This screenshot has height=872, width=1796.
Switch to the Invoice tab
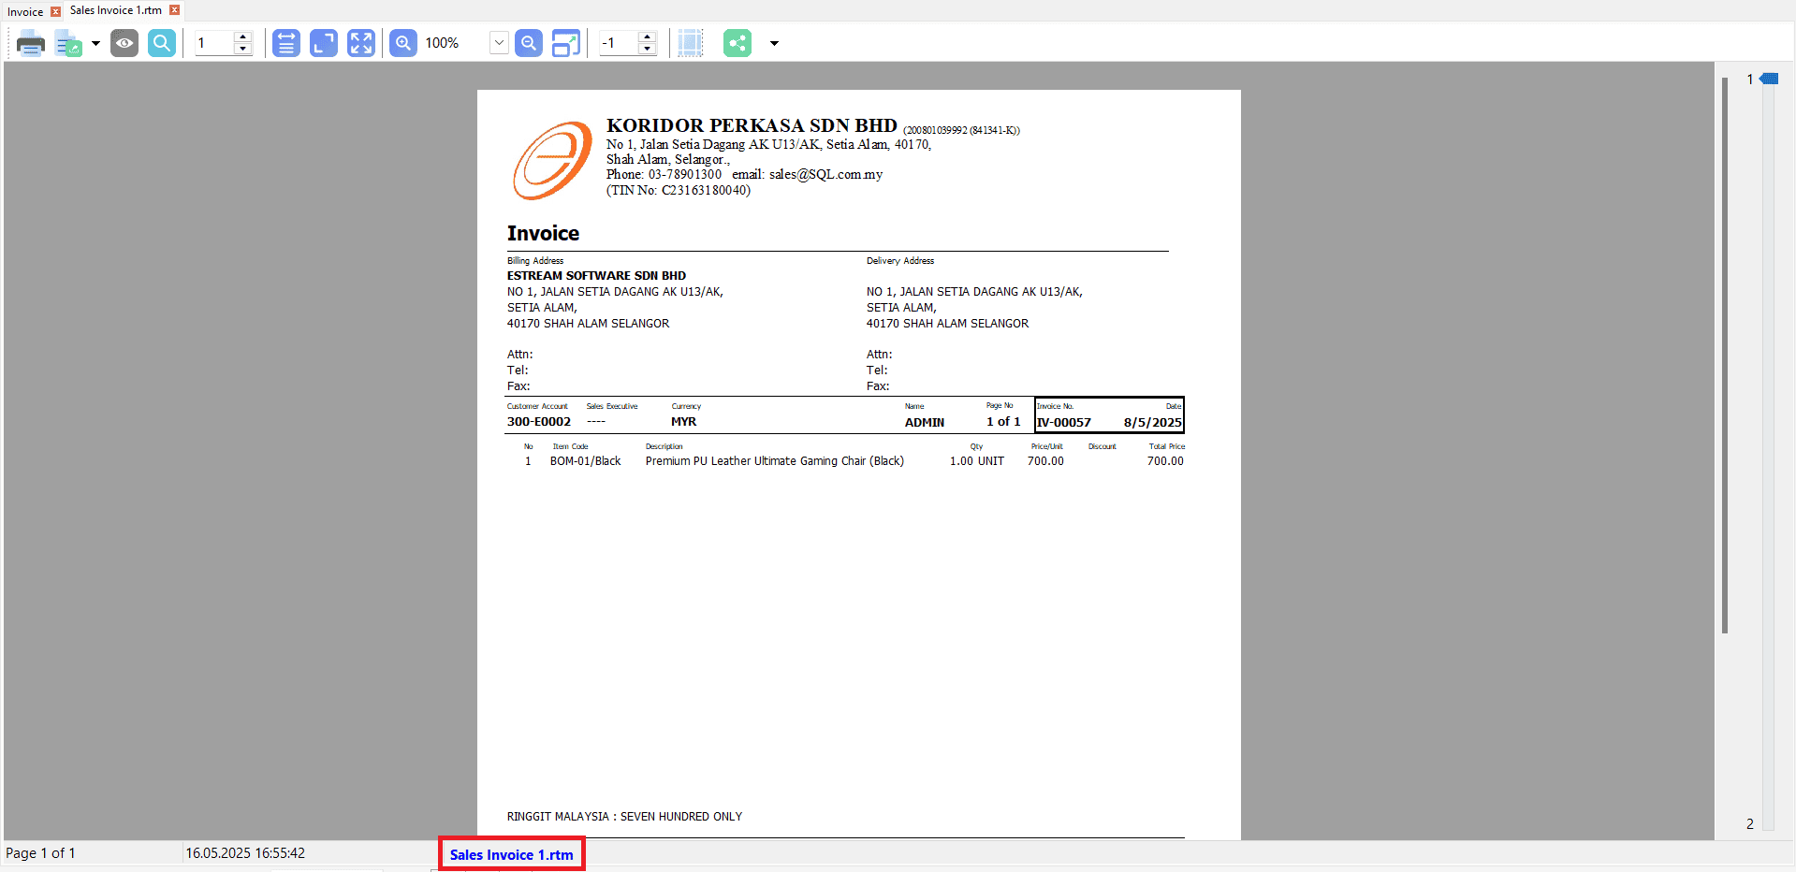(x=25, y=11)
